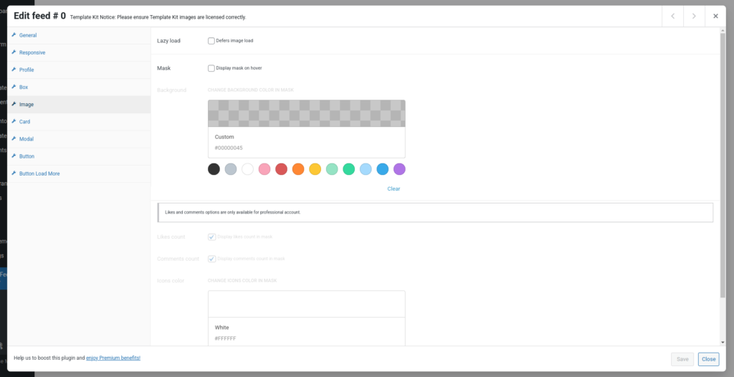Click the pin icon beside Card
Image resolution: width=734 pixels, height=377 pixels.
pos(13,122)
